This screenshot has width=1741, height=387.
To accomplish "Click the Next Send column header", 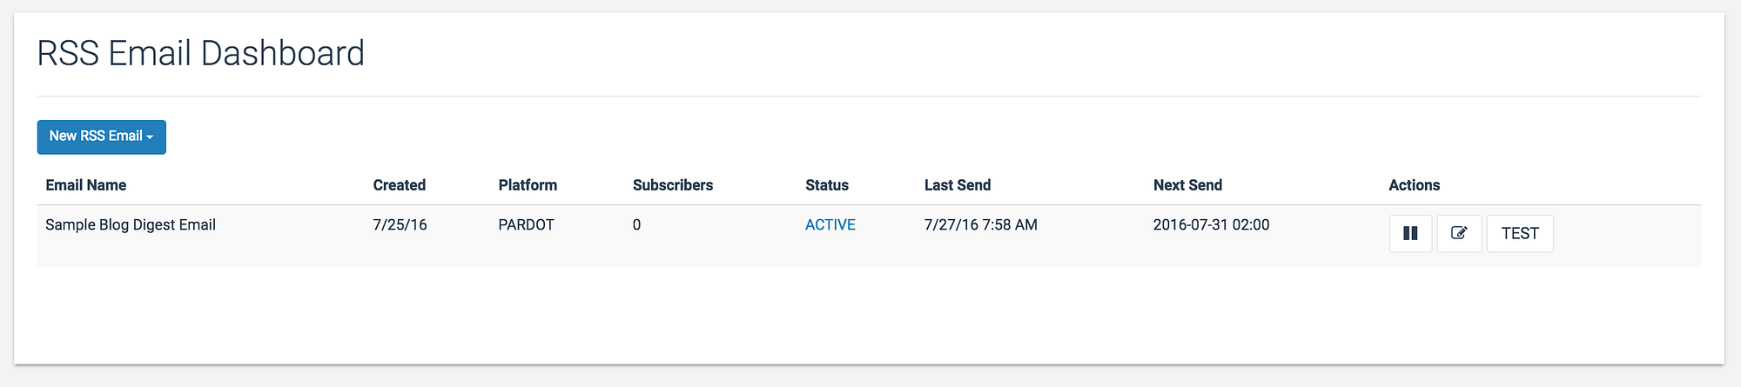I will pos(1187,185).
